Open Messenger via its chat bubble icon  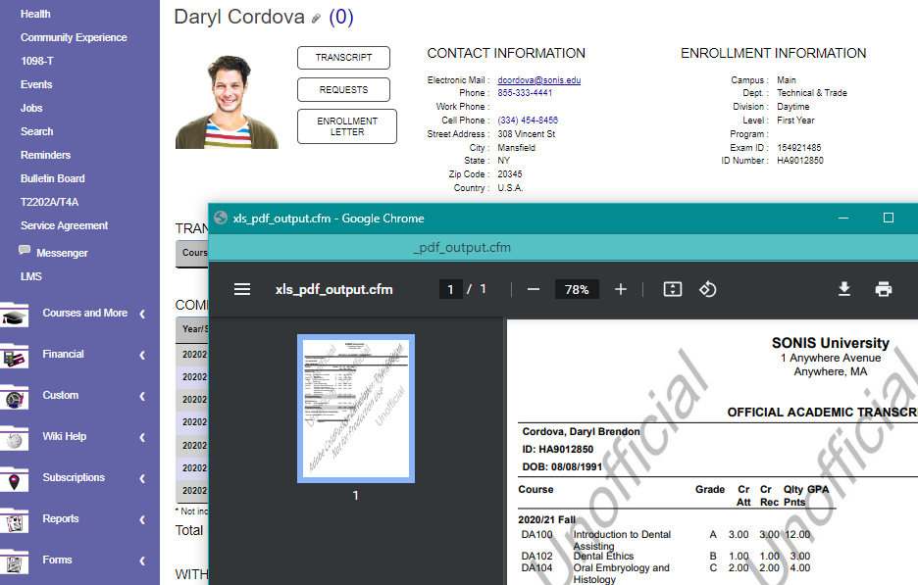(25, 252)
